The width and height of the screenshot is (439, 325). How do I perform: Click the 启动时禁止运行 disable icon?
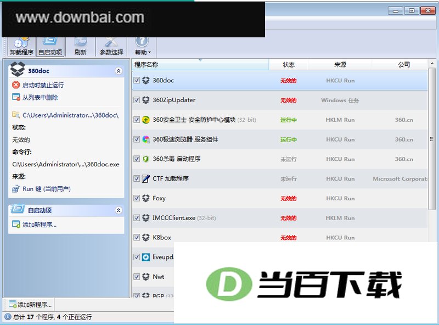point(16,85)
